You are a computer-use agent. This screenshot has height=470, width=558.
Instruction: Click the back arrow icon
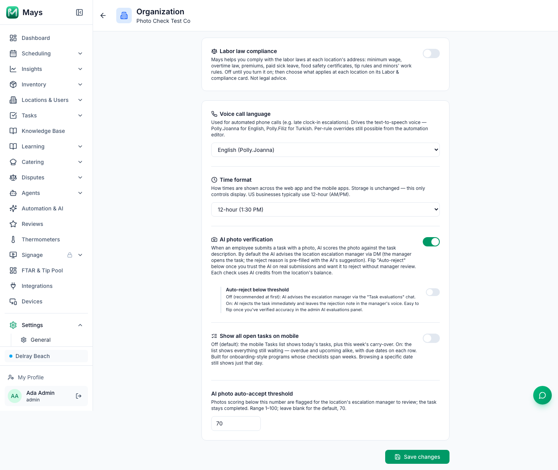click(x=103, y=15)
